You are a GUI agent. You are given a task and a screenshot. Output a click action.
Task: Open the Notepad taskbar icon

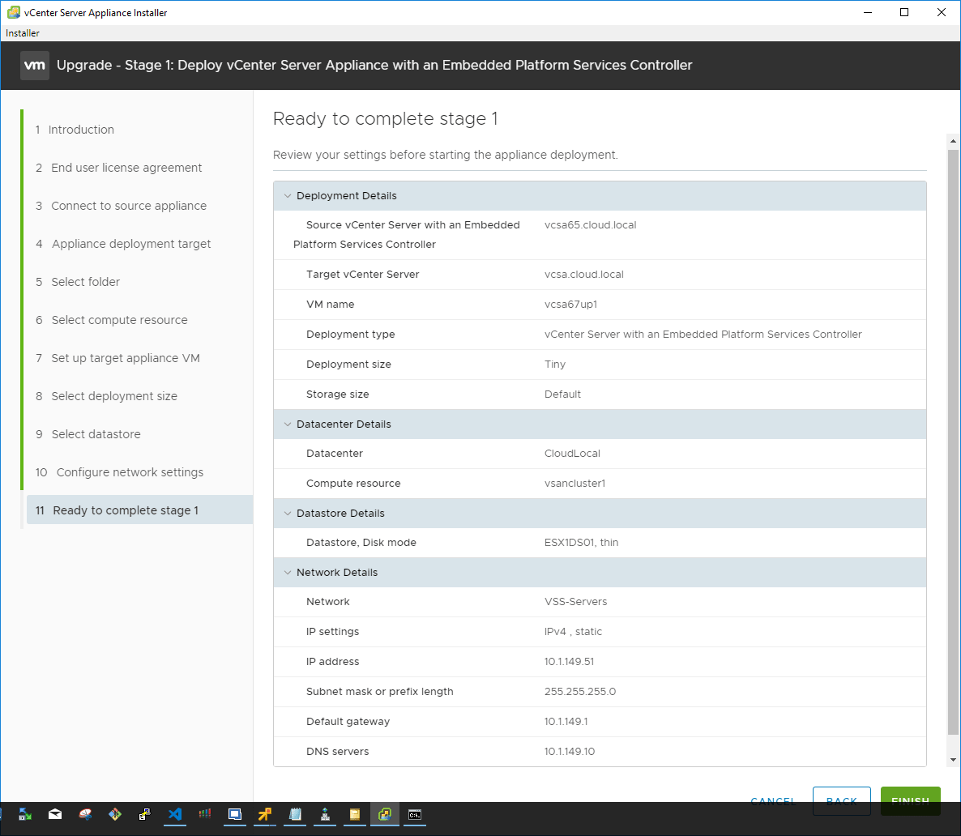pyautogui.click(x=295, y=814)
